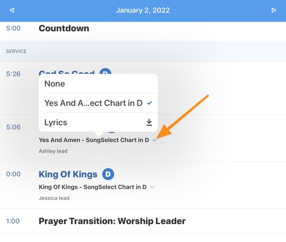This screenshot has height=242, width=286.
Task: Click the Ashley lead note
Action: [53, 151]
